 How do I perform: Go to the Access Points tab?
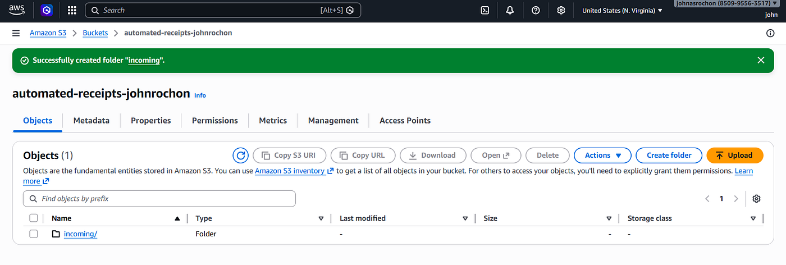pos(405,121)
